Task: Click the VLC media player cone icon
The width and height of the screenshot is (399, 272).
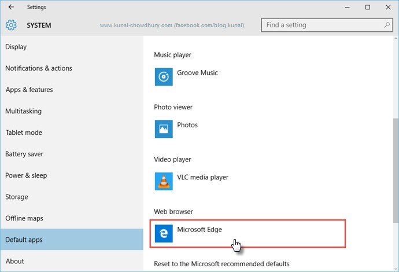Action: click(164, 181)
